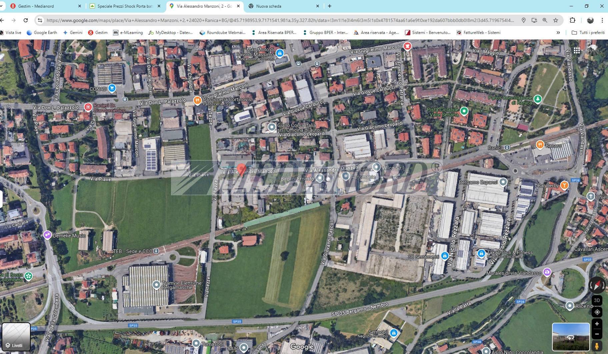Select the Bacaro restaurant pin

click(540, 145)
